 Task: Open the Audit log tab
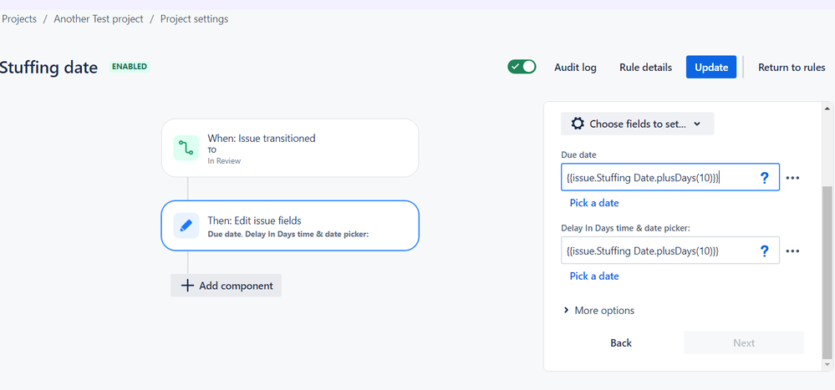point(575,68)
